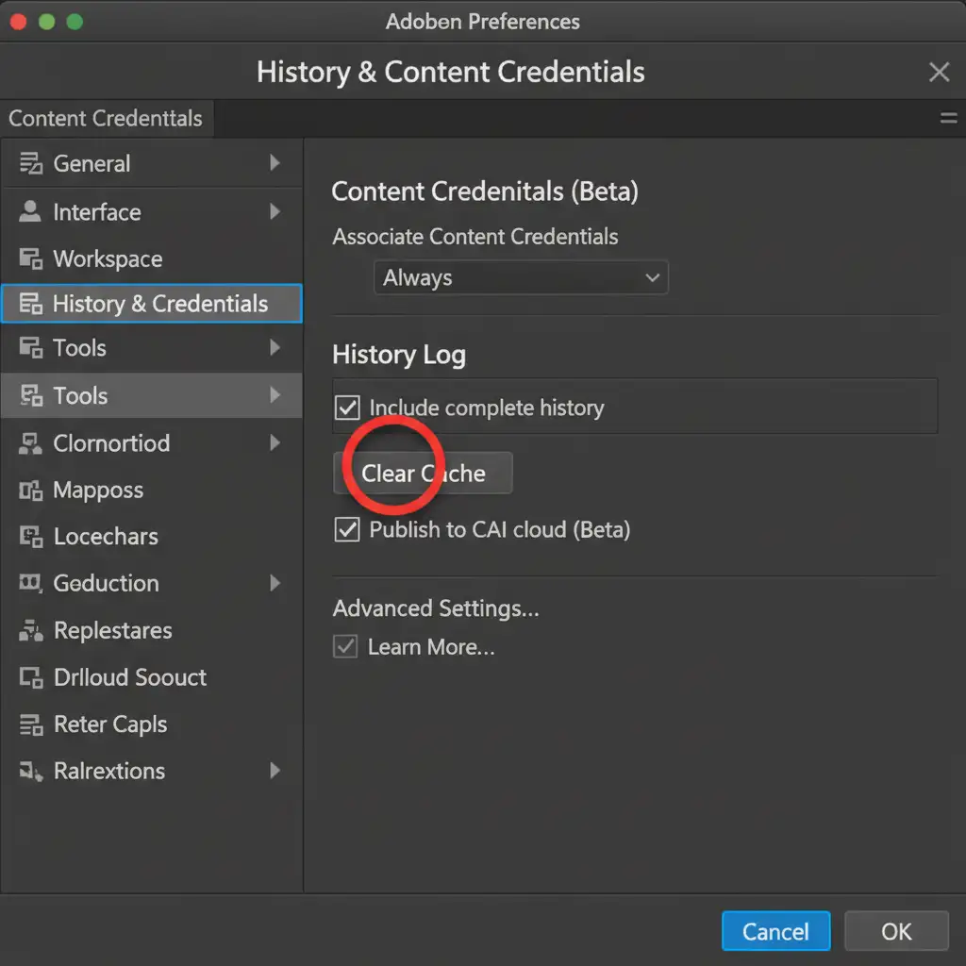This screenshot has height=966, width=966.
Task: Click the blue Cancel button
Action: tap(775, 931)
